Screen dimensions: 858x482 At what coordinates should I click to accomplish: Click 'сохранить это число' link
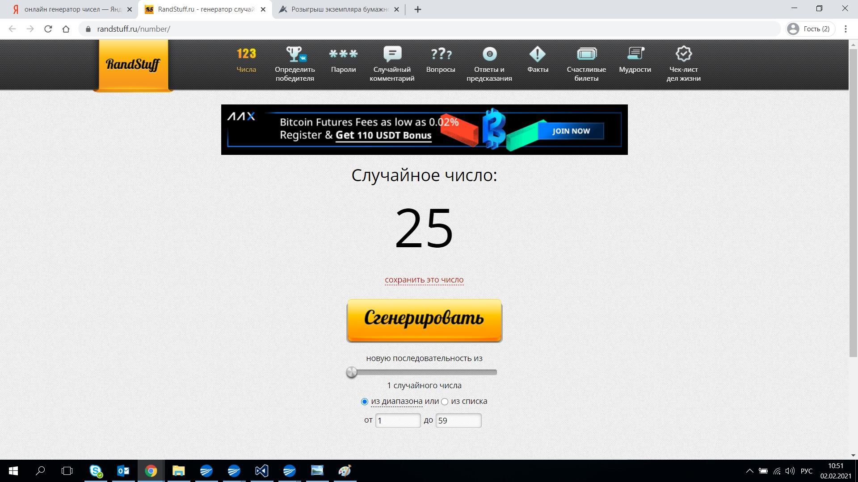[424, 280]
